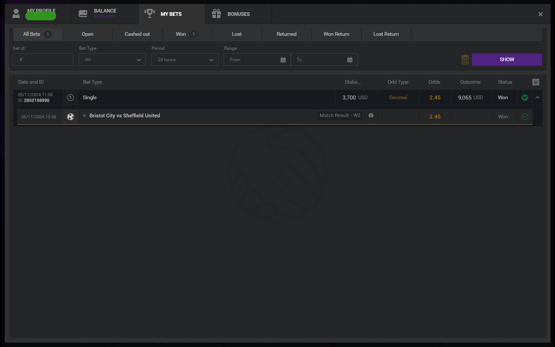This screenshot has width=555, height=347.
Task: Click the From date range field
Action: pos(257,60)
